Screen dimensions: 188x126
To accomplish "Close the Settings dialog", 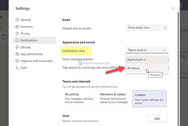I will click(173, 8).
